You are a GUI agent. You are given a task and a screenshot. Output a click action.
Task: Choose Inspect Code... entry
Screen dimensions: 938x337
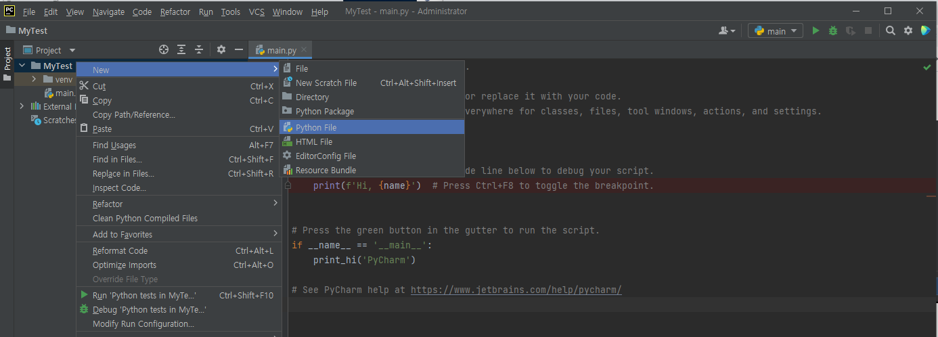(x=179, y=187)
